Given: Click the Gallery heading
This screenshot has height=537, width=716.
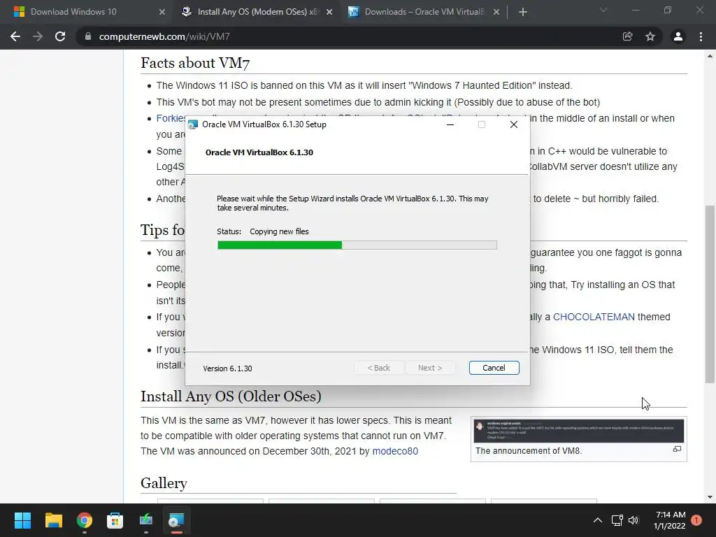Looking at the screenshot, I should 164,483.
